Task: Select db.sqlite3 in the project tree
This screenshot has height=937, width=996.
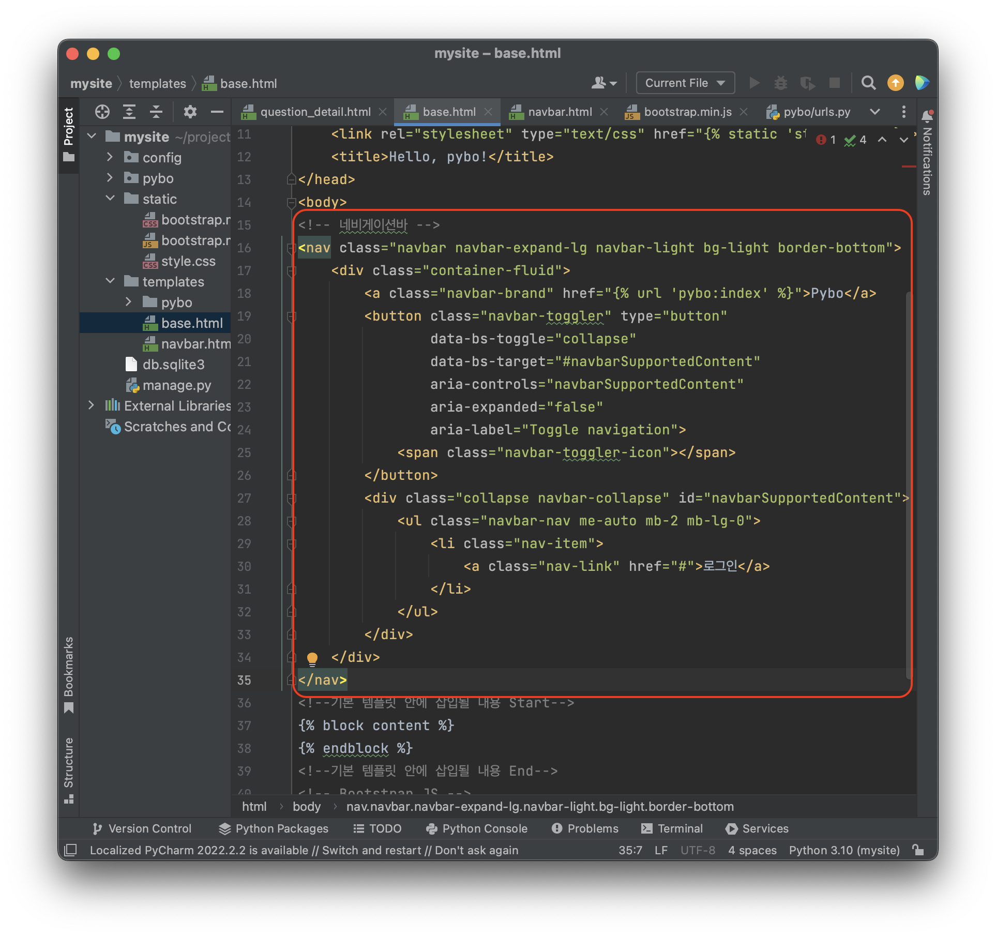Action: [173, 365]
